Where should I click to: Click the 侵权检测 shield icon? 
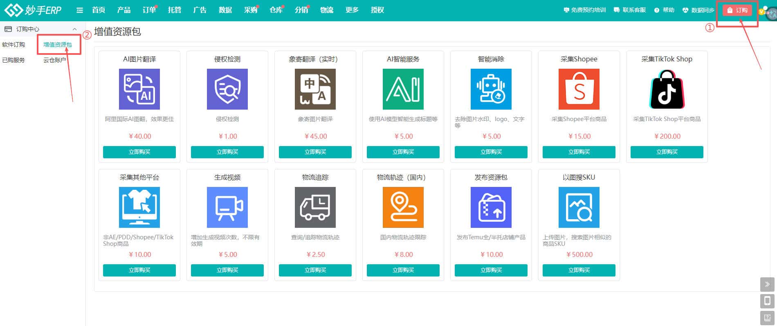click(227, 89)
